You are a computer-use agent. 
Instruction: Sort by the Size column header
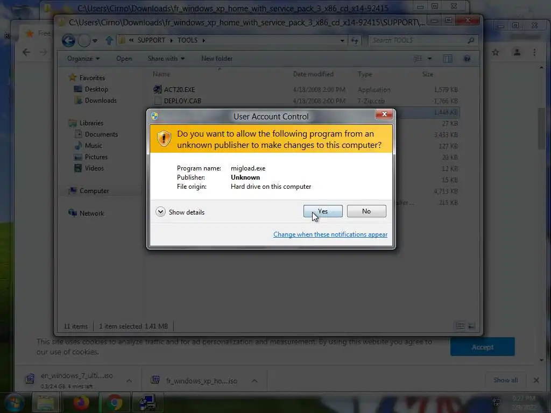tap(428, 74)
